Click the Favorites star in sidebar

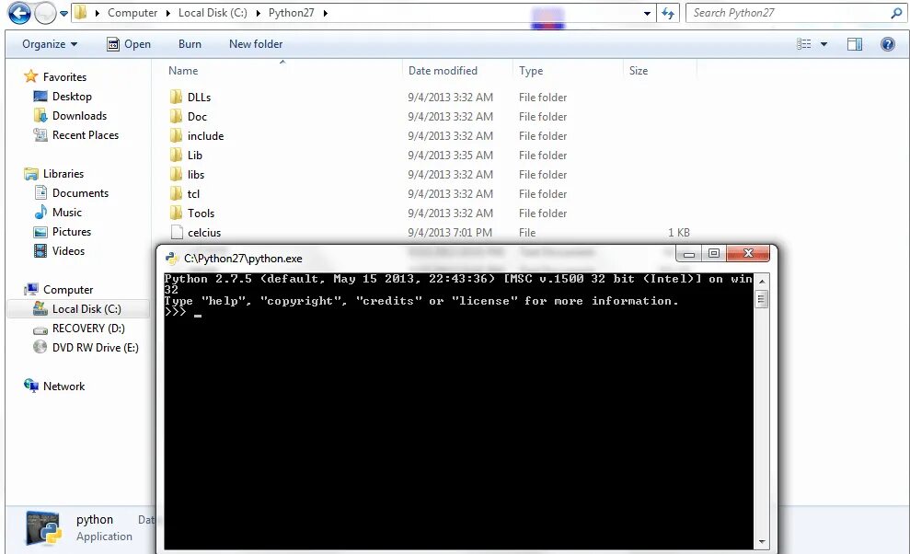coord(30,76)
